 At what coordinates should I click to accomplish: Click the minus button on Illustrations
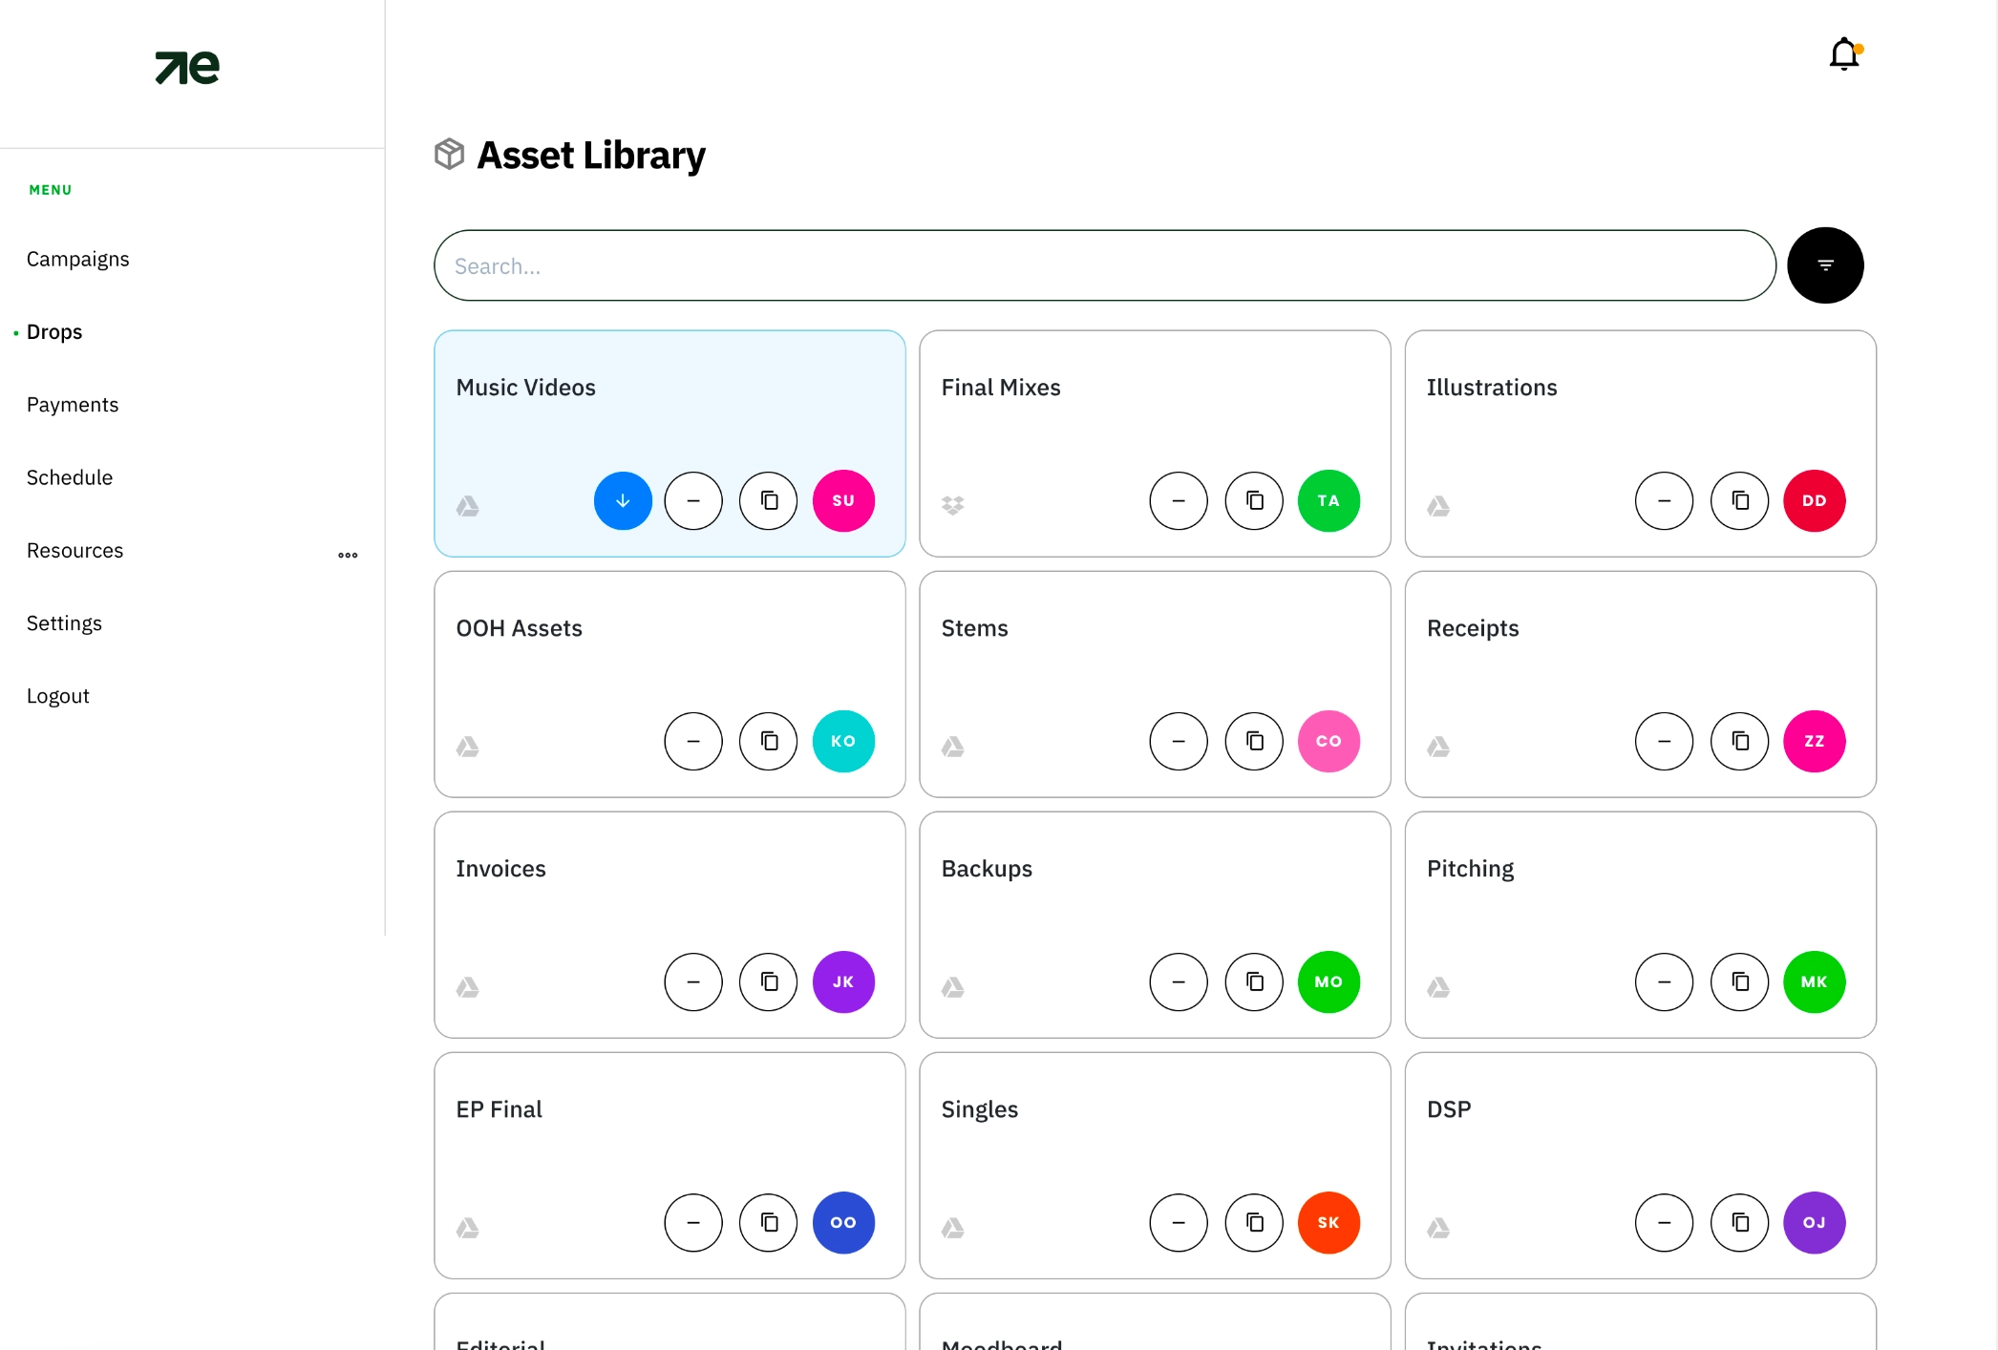1664,500
